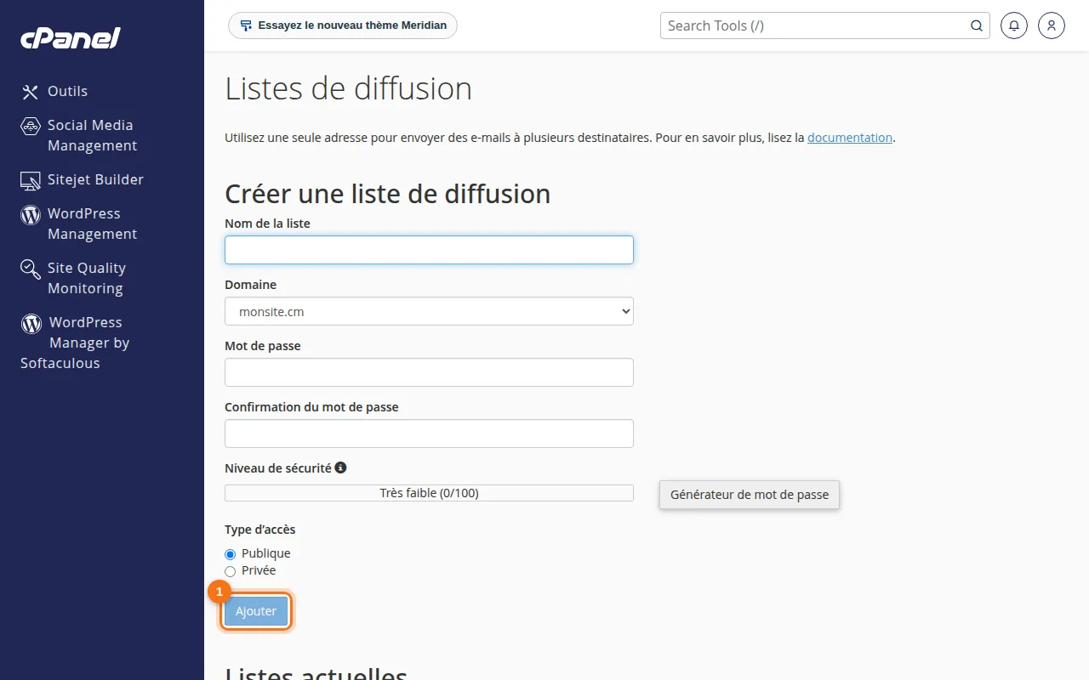The image size is (1089, 680).
Task: Focus the Nom de la liste field
Action: point(429,250)
